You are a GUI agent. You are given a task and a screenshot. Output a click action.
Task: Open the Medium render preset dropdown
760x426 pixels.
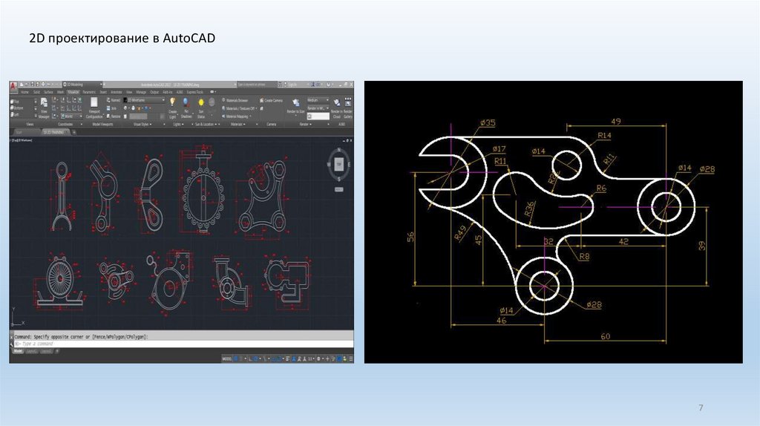[318, 100]
